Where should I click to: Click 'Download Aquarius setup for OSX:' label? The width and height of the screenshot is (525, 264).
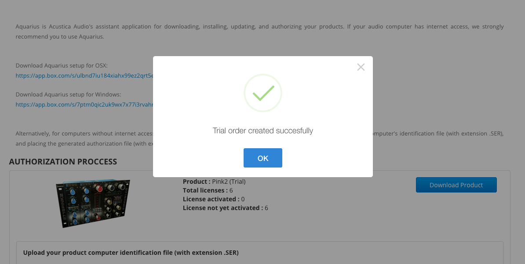[62, 66]
